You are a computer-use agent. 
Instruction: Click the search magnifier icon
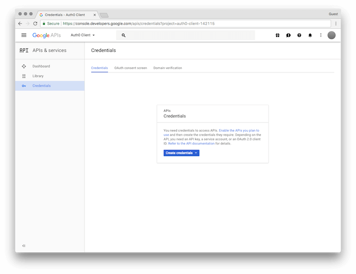123,35
